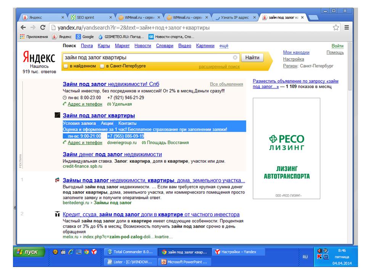The image size is (366, 275).
Task: Open a new browser tab
Action: (x=313, y=18)
